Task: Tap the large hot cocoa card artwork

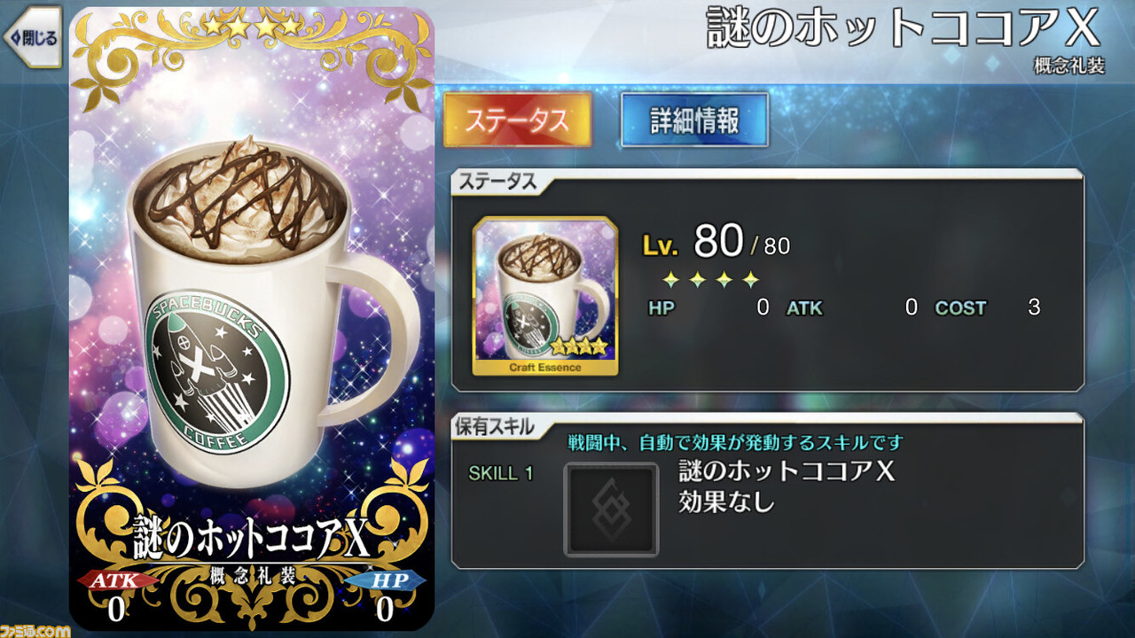Action: (x=252, y=319)
